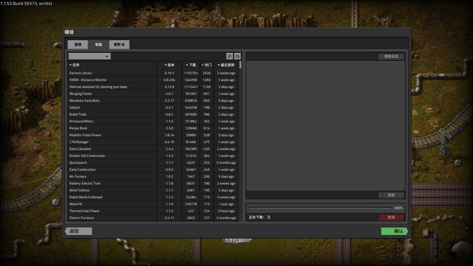Sort the list by 版本 column
The image size is (473, 266).
pos(169,65)
